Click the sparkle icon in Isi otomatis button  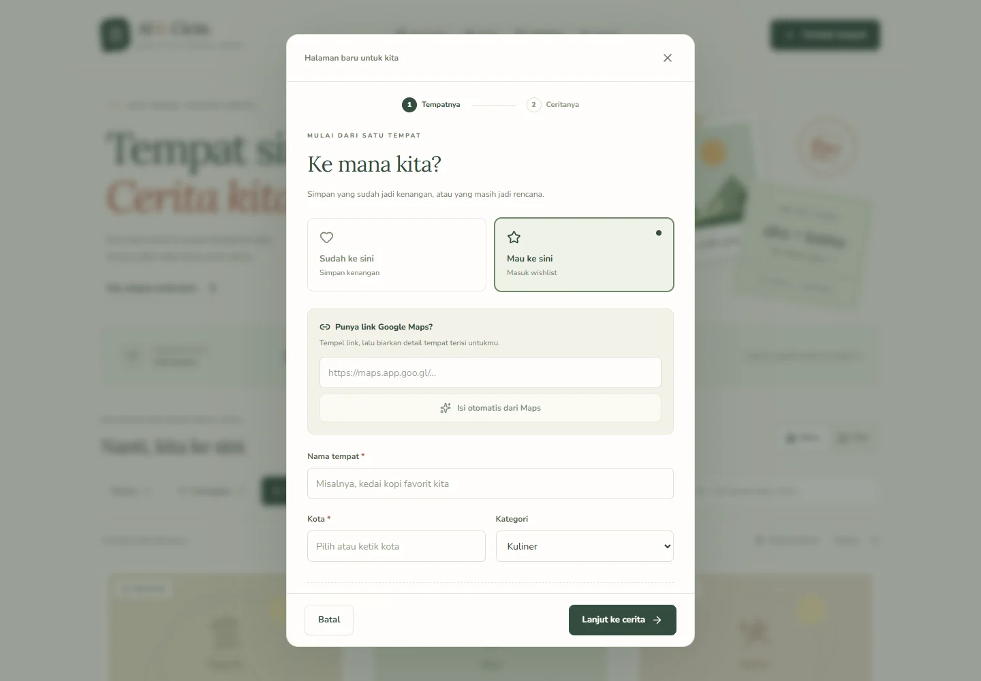446,408
